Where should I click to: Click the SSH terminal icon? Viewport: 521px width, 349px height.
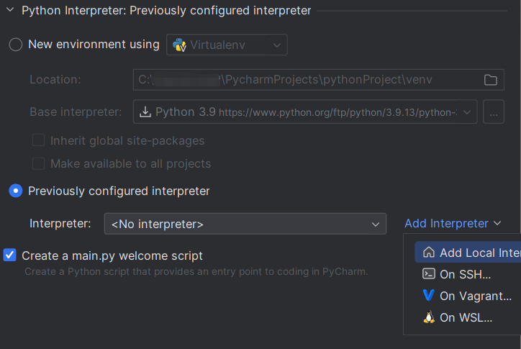429,274
